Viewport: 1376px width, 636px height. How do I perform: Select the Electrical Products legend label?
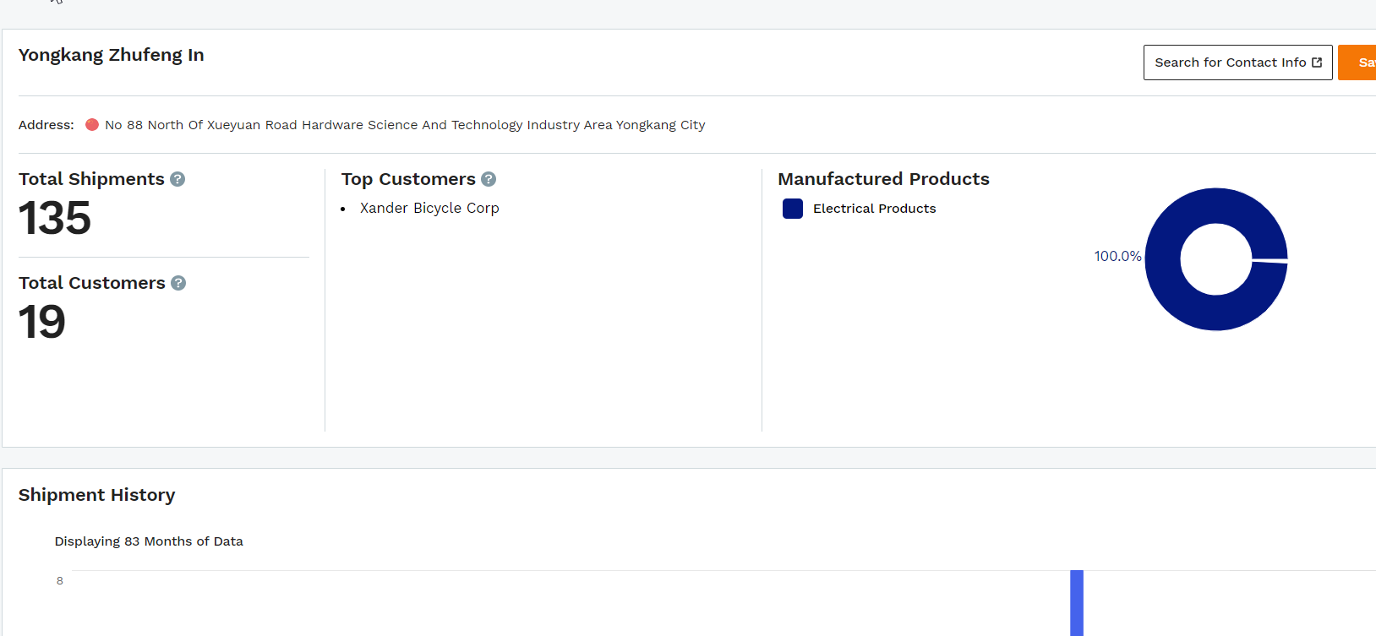point(874,209)
